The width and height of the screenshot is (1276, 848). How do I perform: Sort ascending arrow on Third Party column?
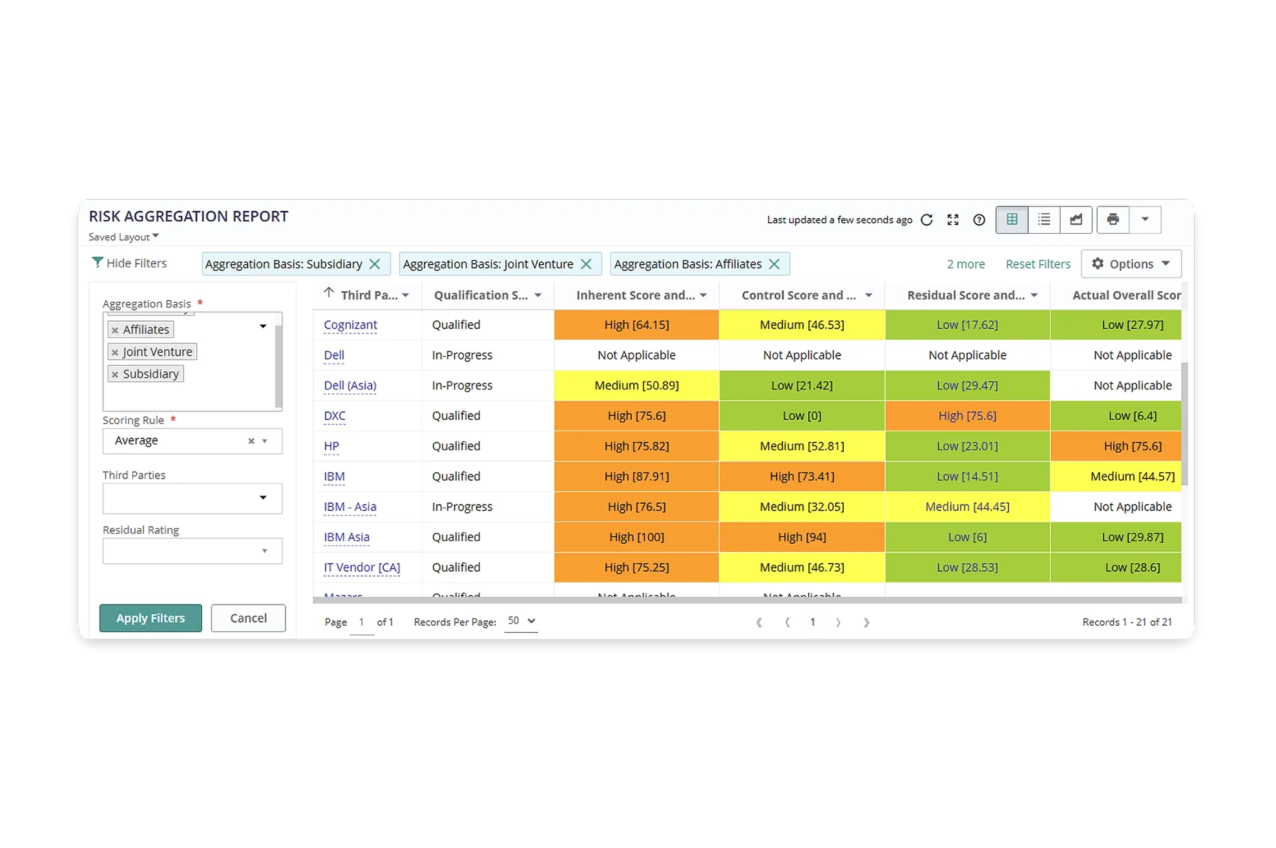point(329,293)
